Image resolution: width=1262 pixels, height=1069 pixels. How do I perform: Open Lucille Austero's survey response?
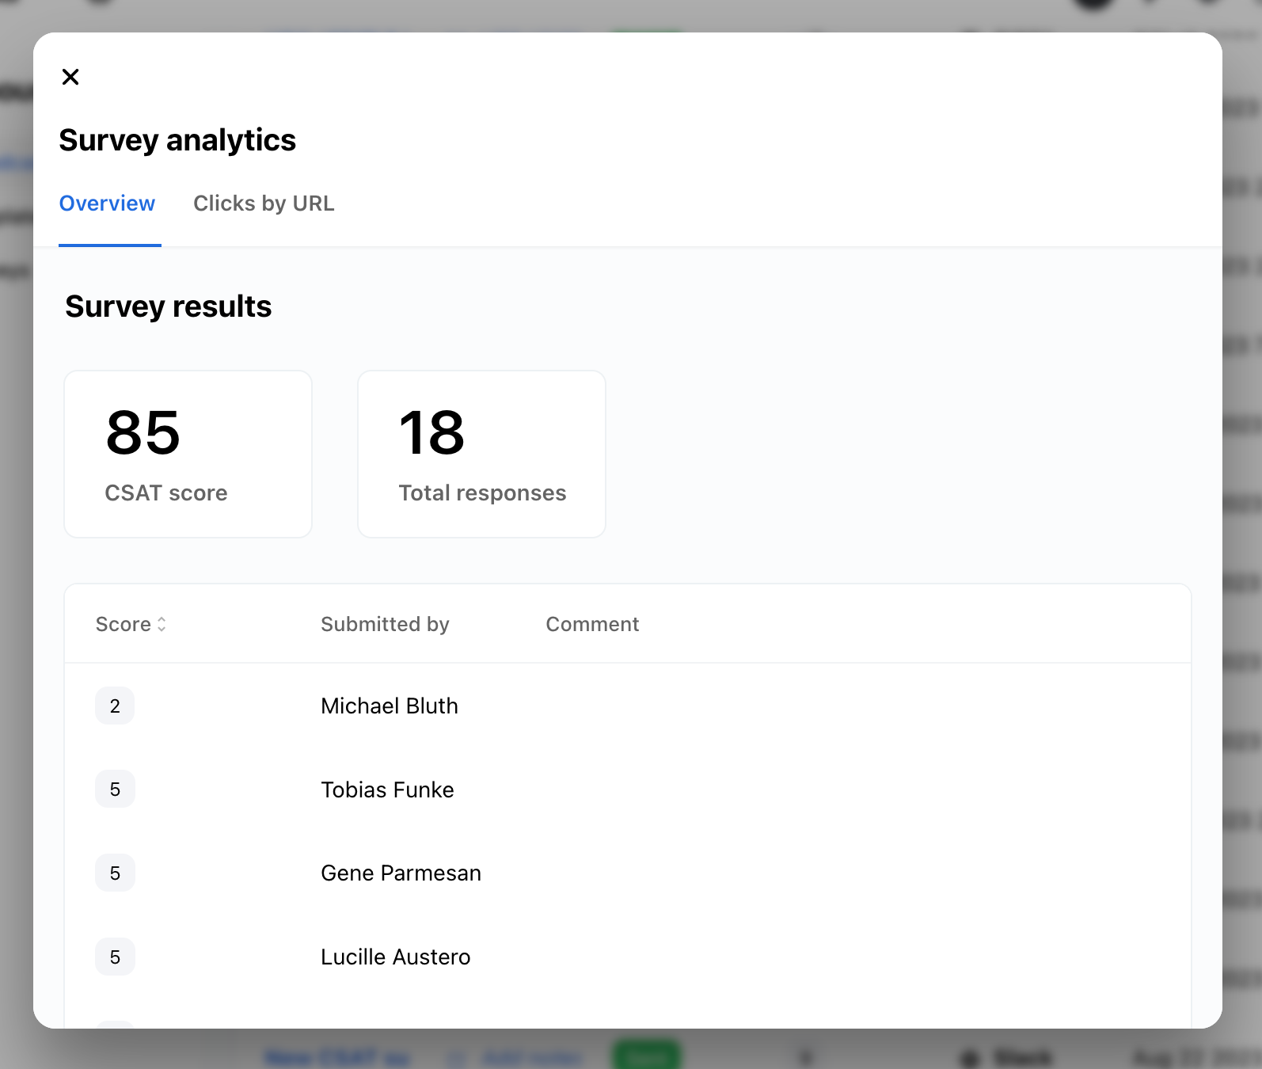(x=395, y=957)
